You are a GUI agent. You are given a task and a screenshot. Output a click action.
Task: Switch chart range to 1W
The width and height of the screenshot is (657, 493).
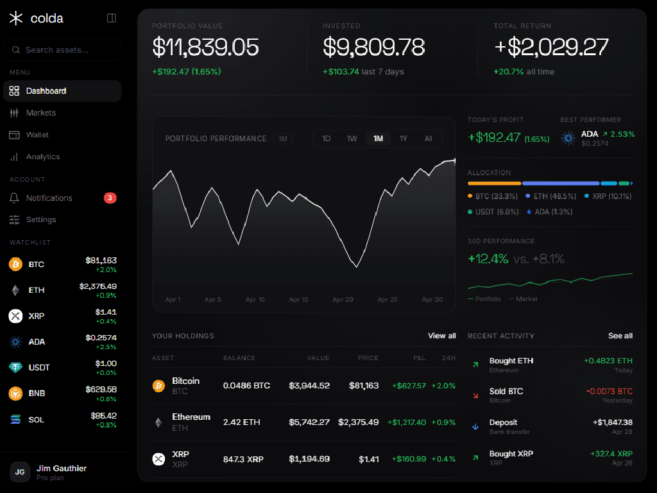click(x=352, y=139)
